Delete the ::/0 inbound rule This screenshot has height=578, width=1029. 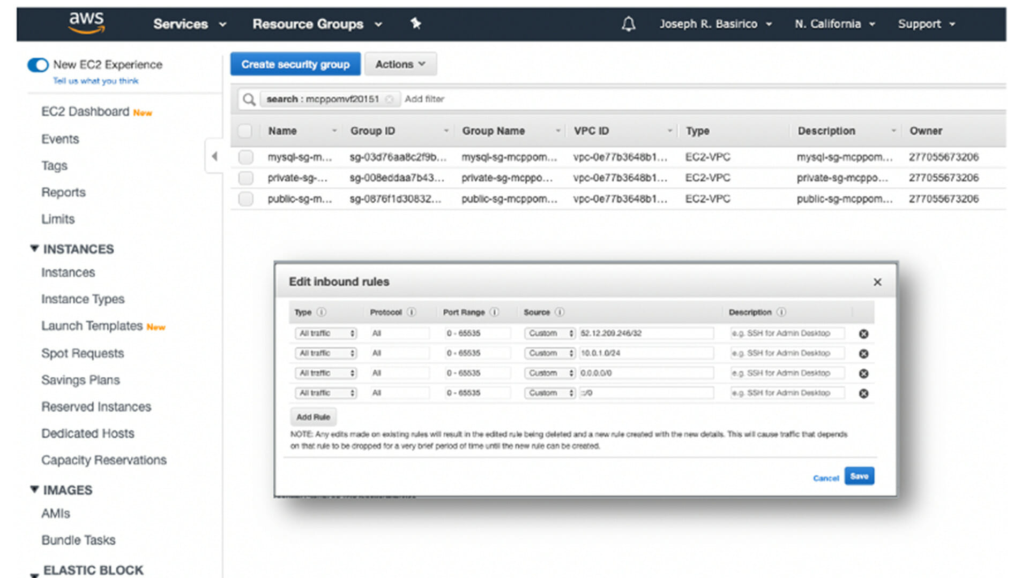tap(863, 393)
